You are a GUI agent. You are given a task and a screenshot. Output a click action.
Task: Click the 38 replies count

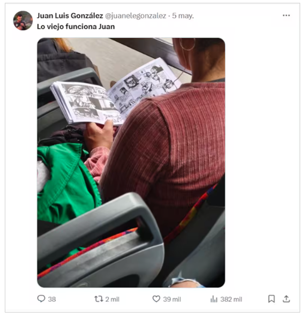tap(52, 299)
